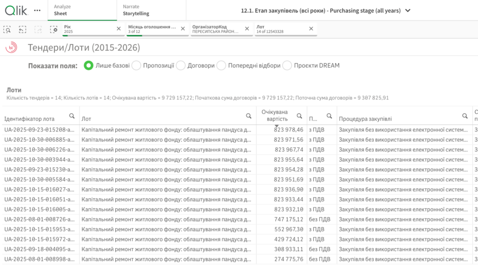Image resolution: width=478 pixels, height=274 pixels.
Task: Clear all selections icon
Action: (54, 29)
